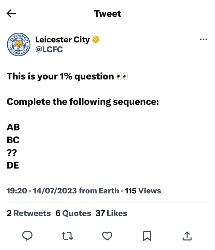
Task: Click the 'from Earth' location text
Action: click(99, 191)
